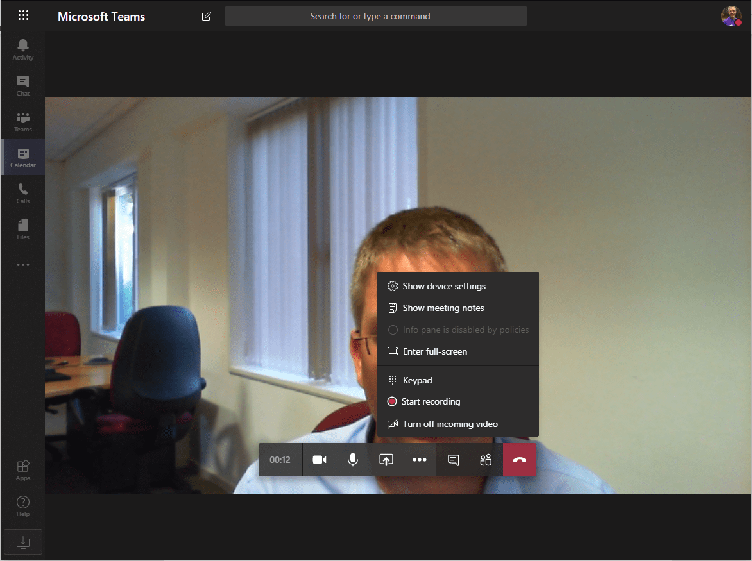
Task: Start a new chat with compose icon
Action: pyautogui.click(x=206, y=16)
